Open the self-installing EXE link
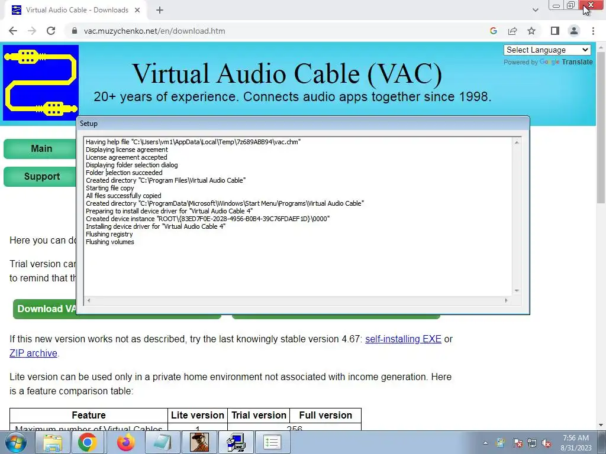Image resolution: width=606 pixels, height=454 pixels. (403, 339)
